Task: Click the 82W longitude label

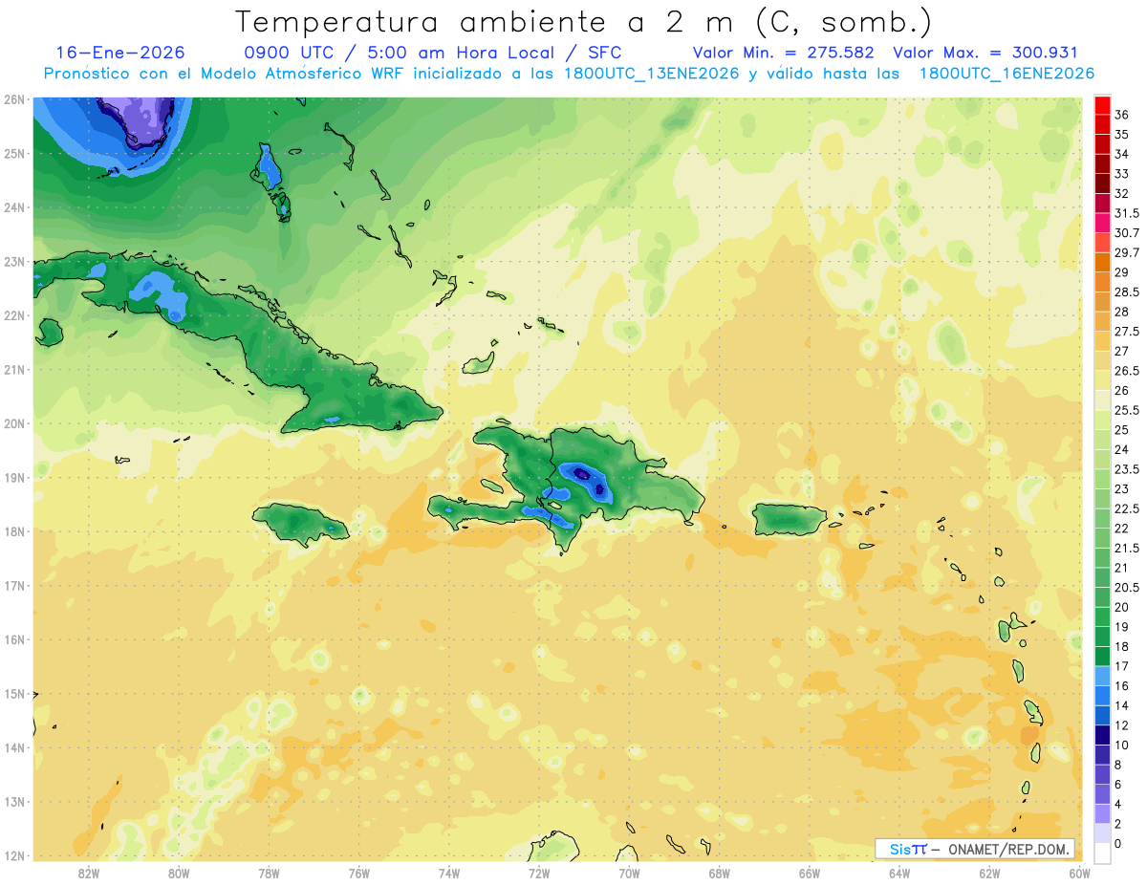Action: click(89, 873)
